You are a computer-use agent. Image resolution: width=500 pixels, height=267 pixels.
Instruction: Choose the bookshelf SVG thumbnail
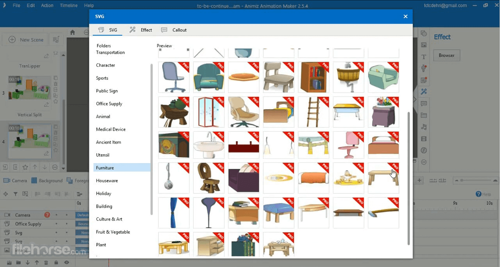[313, 77]
